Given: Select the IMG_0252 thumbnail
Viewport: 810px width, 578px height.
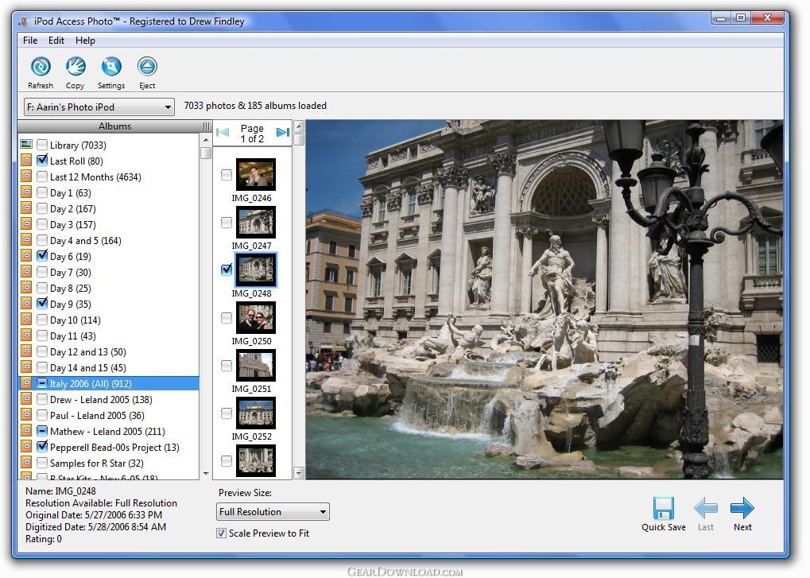Looking at the screenshot, I should (256, 413).
